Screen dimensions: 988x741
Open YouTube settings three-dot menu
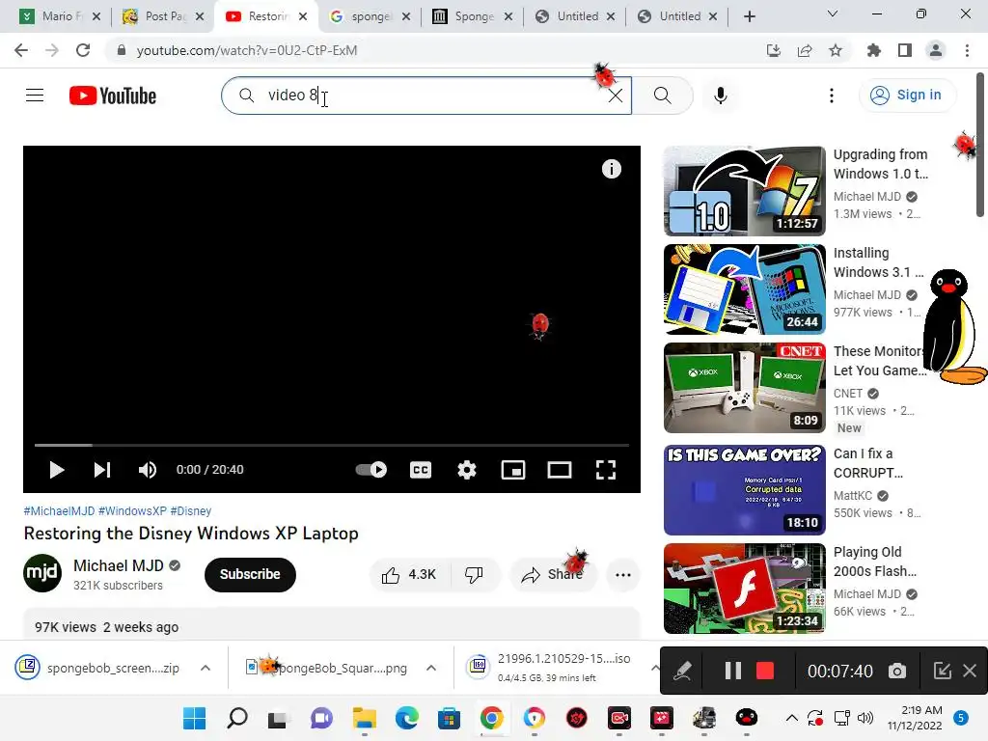(x=831, y=96)
